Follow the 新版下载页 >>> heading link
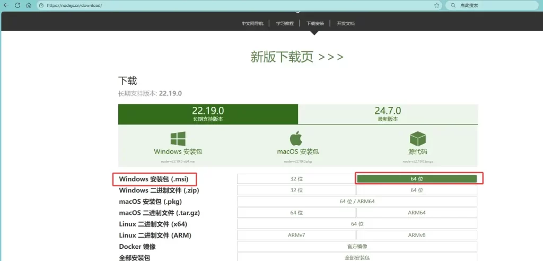The image size is (543, 261). click(x=297, y=57)
